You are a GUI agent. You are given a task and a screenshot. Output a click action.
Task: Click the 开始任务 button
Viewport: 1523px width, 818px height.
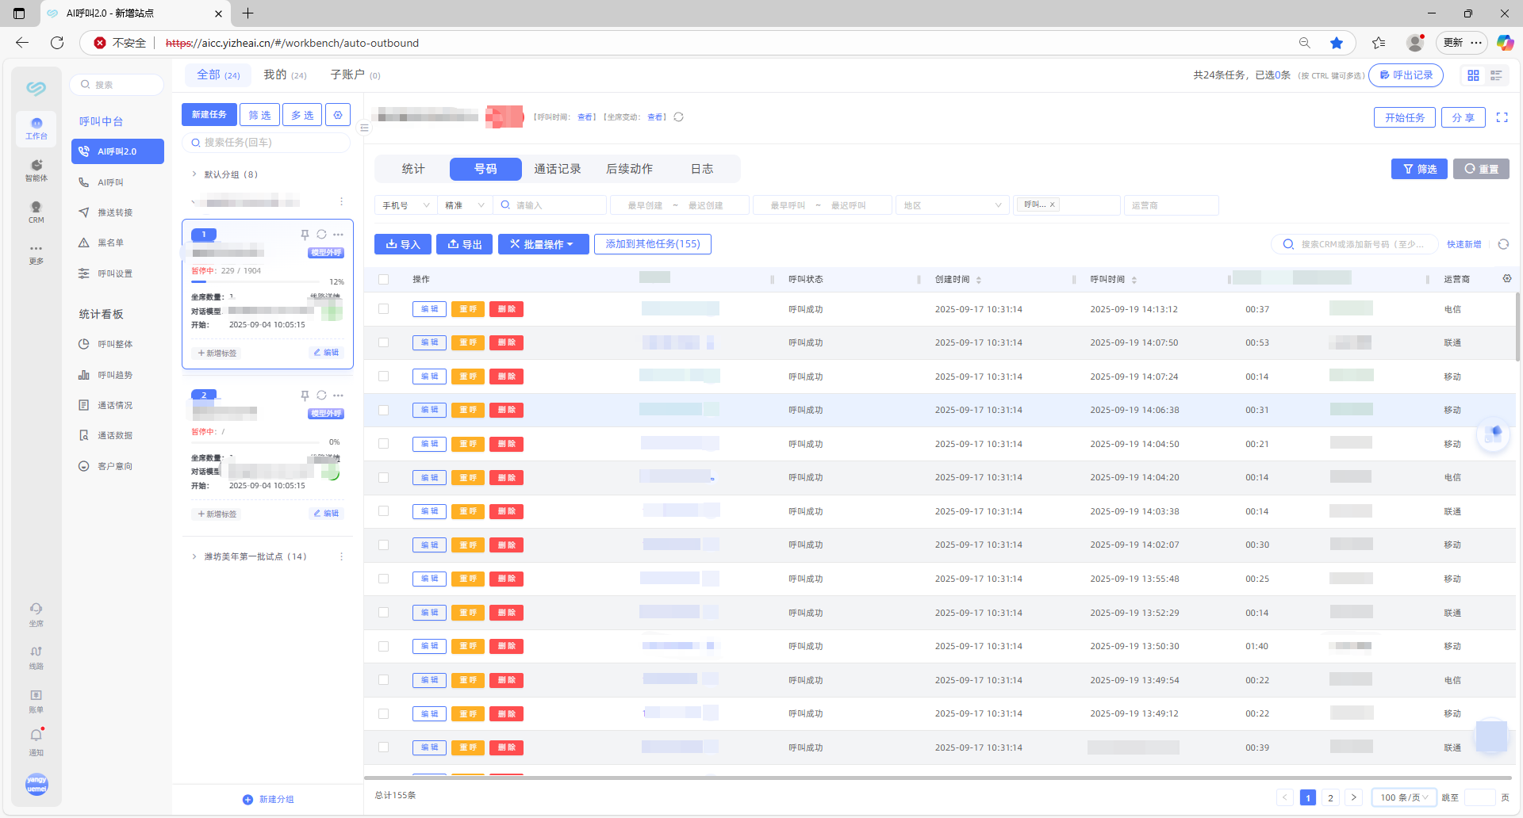pyautogui.click(x=1404, y=117)
